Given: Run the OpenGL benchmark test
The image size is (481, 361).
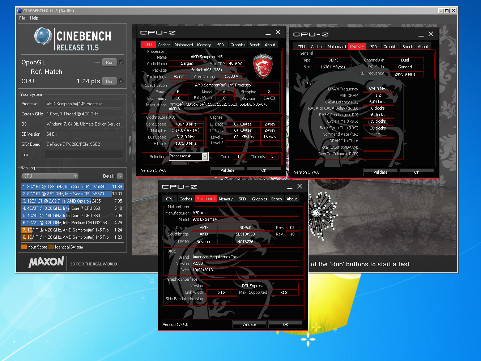Looking at the screenshot, I should coord(110,62).
